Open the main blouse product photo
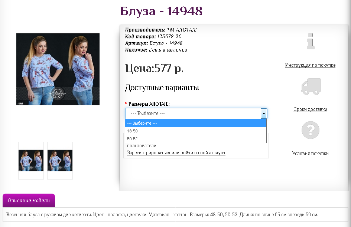 pyautogui.click(x=58, y=69)
